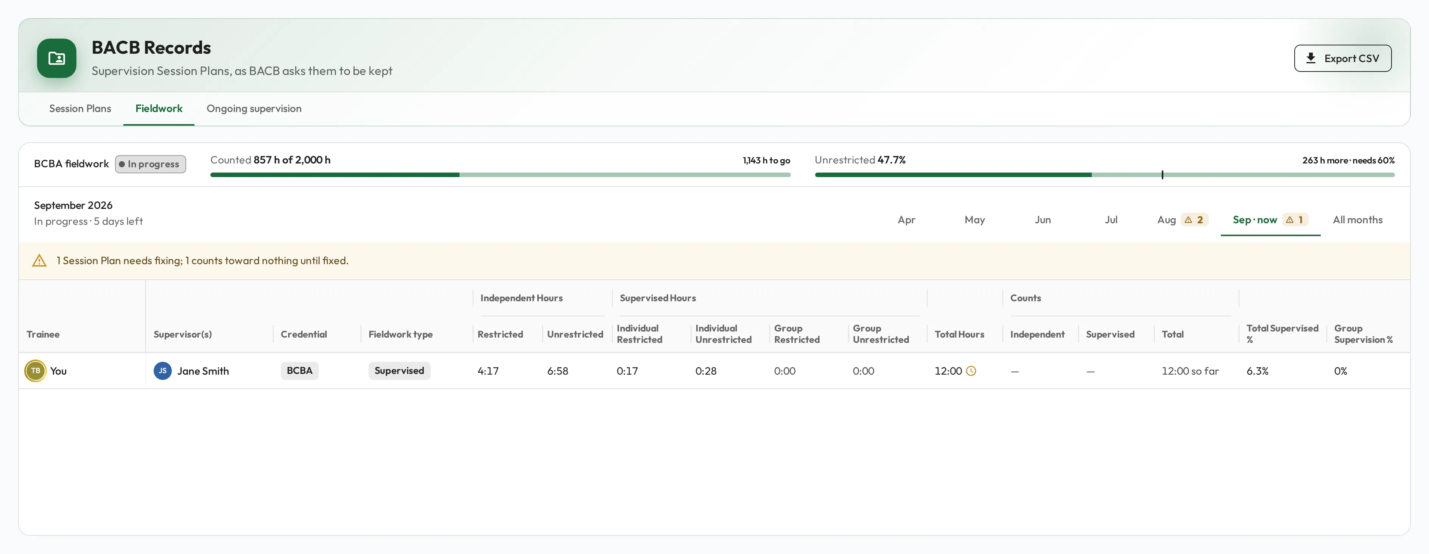Click the Counted hours progress bar
The height and width of the screenshot is (554, 1429).
500,175
